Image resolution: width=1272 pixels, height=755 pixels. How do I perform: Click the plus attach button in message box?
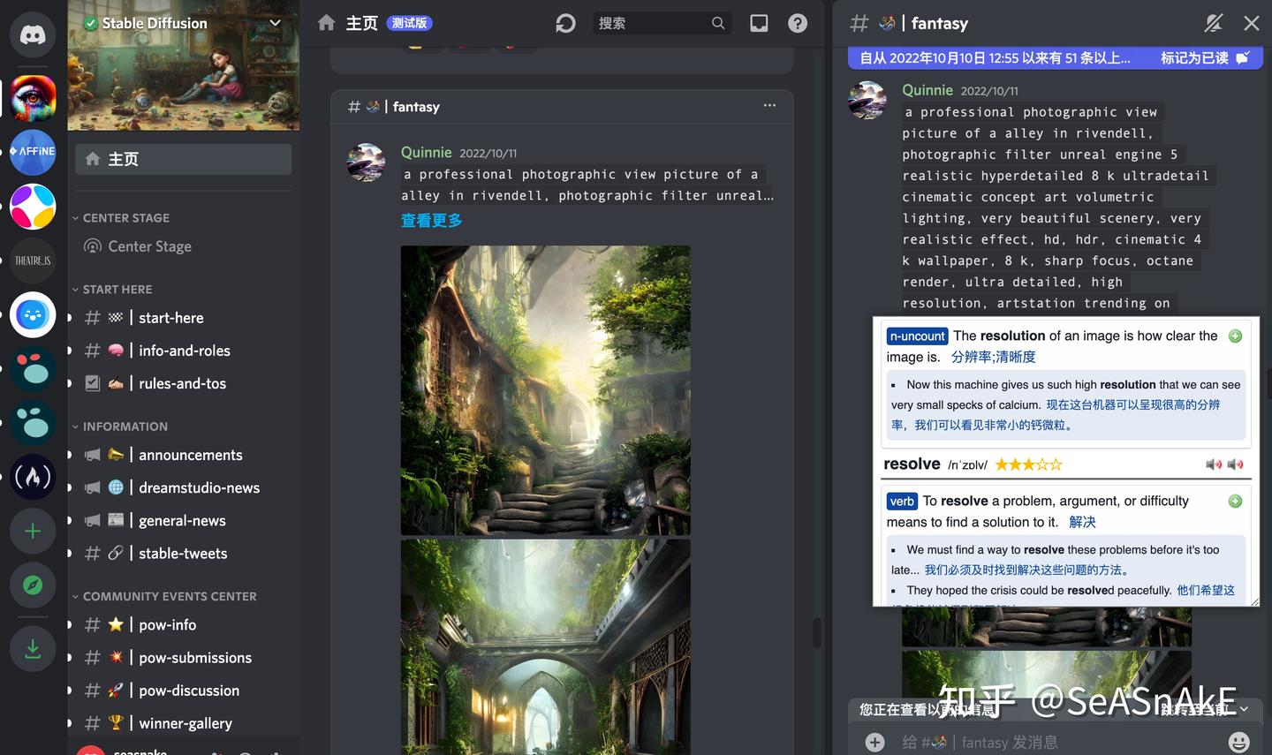click(x=874, y=742)
